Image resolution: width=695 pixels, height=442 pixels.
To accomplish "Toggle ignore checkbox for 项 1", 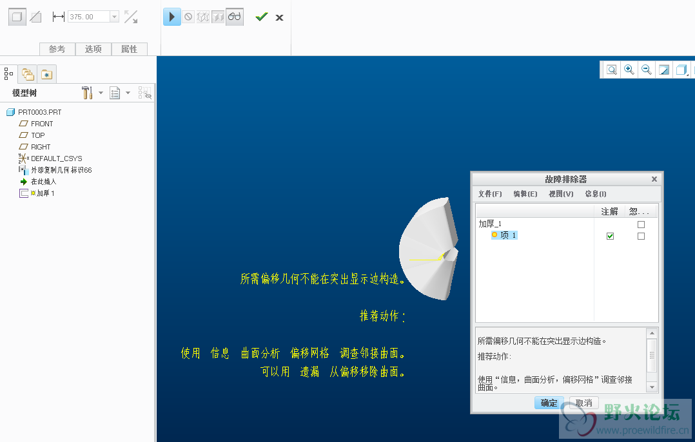I will [641, 236].
